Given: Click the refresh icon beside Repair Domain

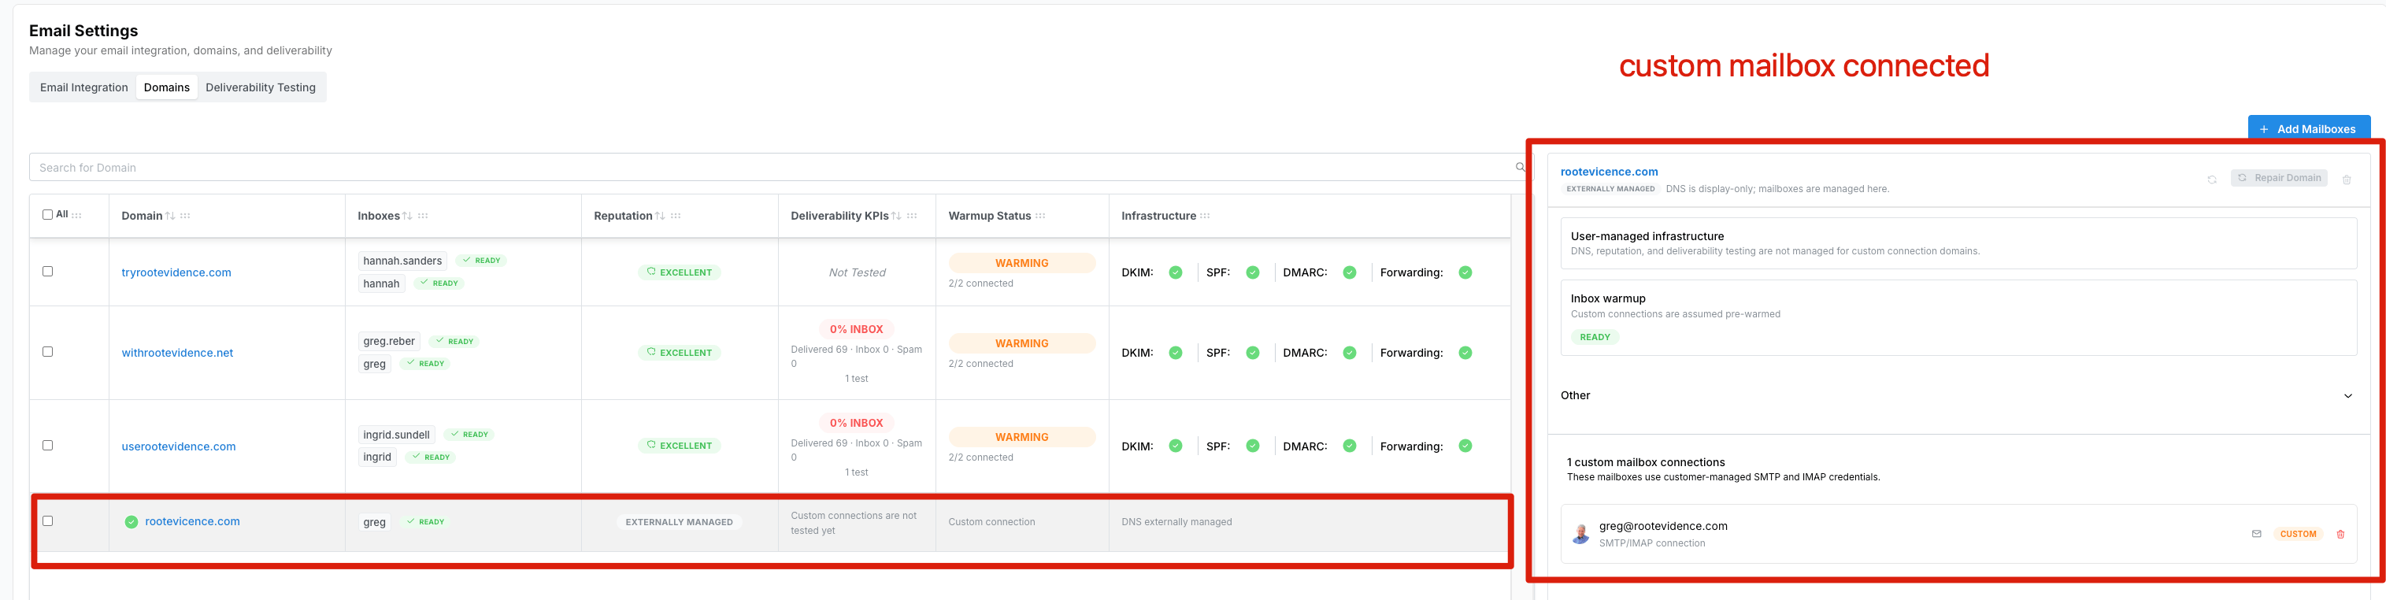Looking at the screenshot, I should pyautogui.click(x=2212, y=180).
